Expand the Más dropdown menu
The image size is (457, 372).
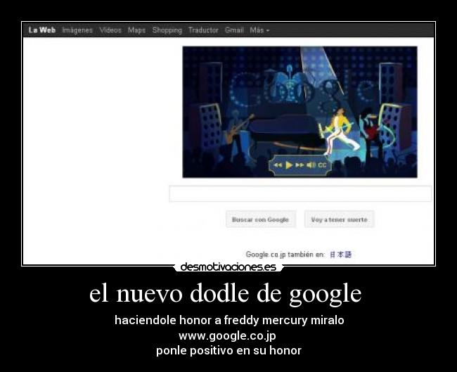coord(259,30)
